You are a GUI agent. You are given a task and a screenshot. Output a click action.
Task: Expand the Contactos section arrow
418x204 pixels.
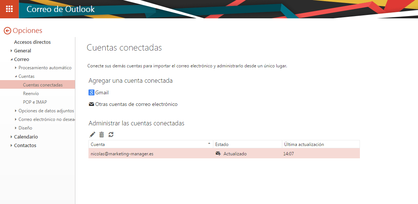(11, 145)
